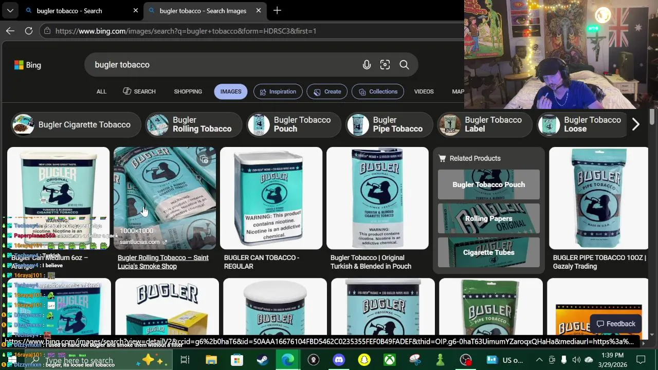Switch to ALL results tab
Screen dimensions: 658x370
pyautogui.click(x=101, y=91)
